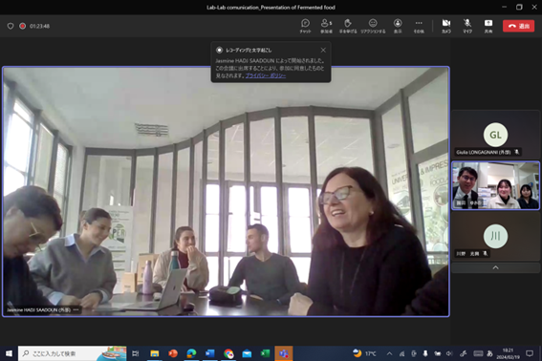Open PowerPoint from the taskbar
The width and height of the screenshot is (542, 361).
(173, 353)
